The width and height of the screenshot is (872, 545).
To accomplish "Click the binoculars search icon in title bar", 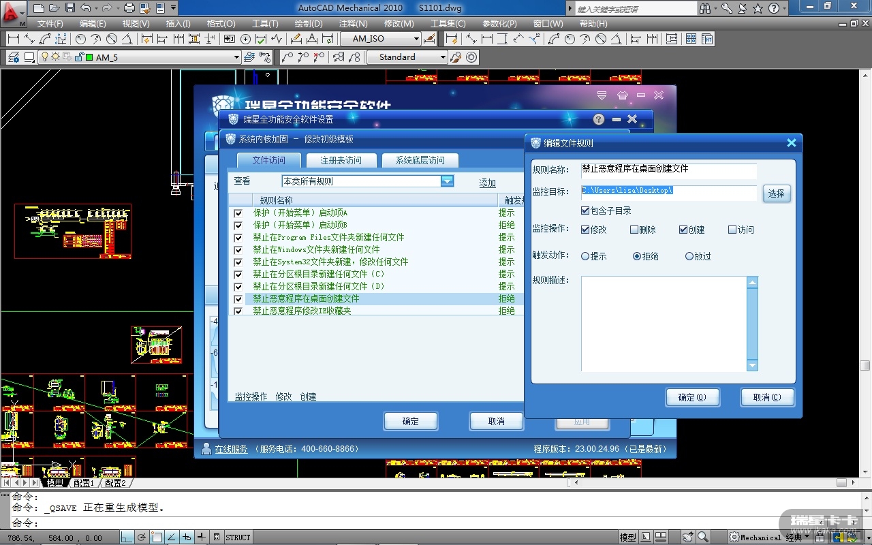I will 704,8.
